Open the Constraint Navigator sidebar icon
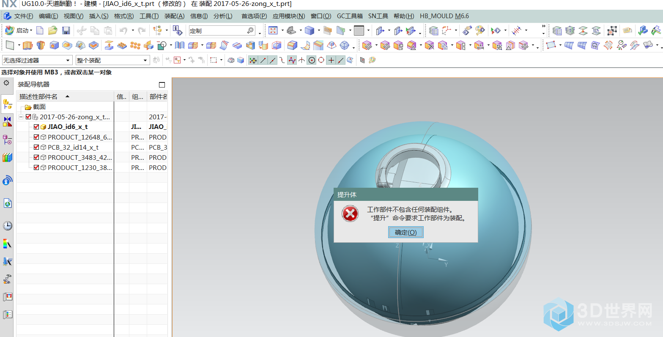 click(x=7, y=122)
